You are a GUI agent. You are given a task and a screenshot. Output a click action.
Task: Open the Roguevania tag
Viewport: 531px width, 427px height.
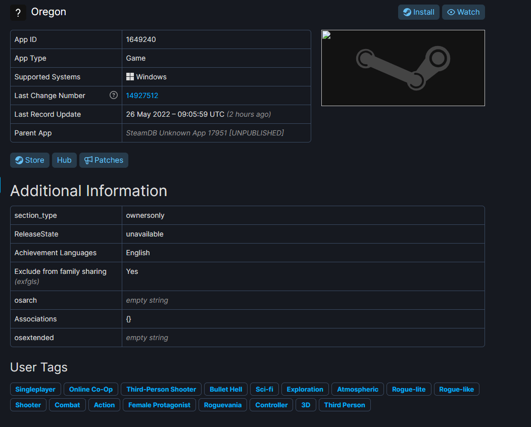[223, 405]
